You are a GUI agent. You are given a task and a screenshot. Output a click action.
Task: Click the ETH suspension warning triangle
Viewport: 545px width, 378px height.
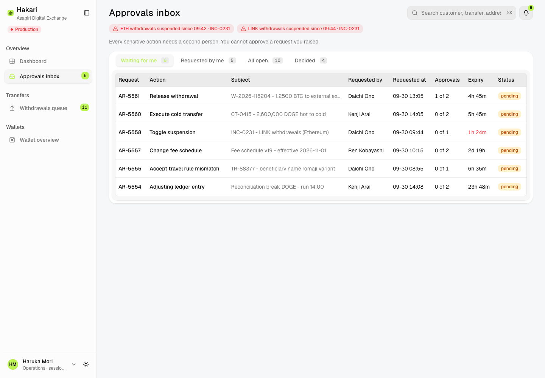point(115,29)
